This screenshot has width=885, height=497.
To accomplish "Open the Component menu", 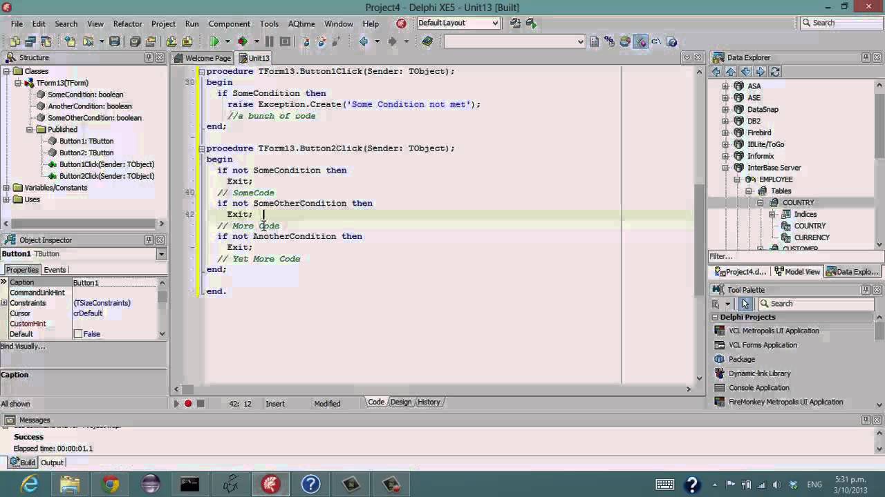I will [x=229, y=23].
